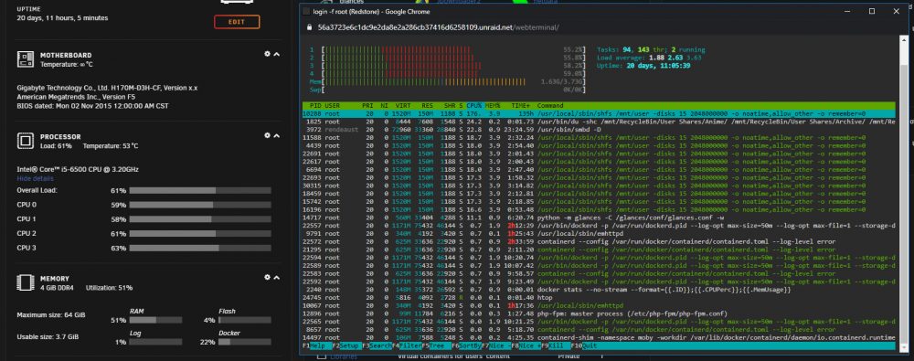Click the TIME+ column header in htop
The width and height of the screenshot is (914, 361).
(520, 106)
